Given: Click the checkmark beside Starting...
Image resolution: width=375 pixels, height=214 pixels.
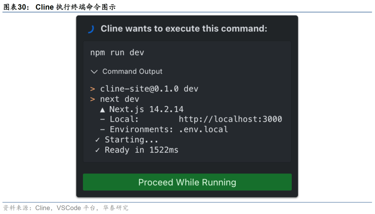Looking at the screenshot, I should click(98, 140).
